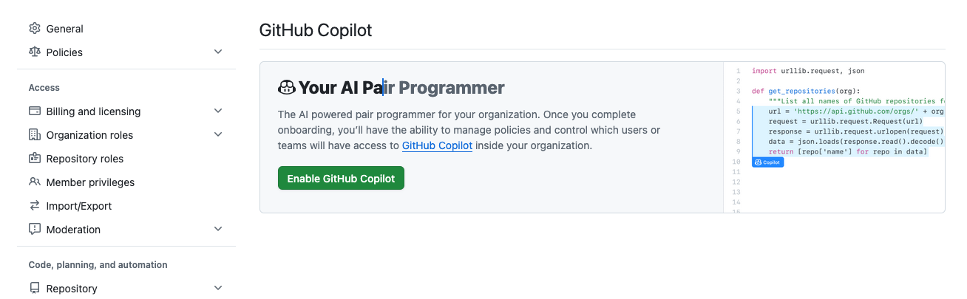Click the Organization roles building icon
967x299 pixels.
click(x=35, y=135)
